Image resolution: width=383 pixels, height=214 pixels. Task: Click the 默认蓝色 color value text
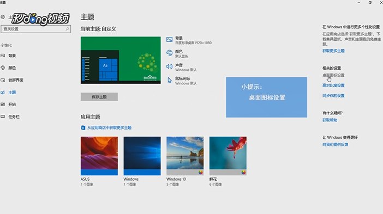point(182,56)
